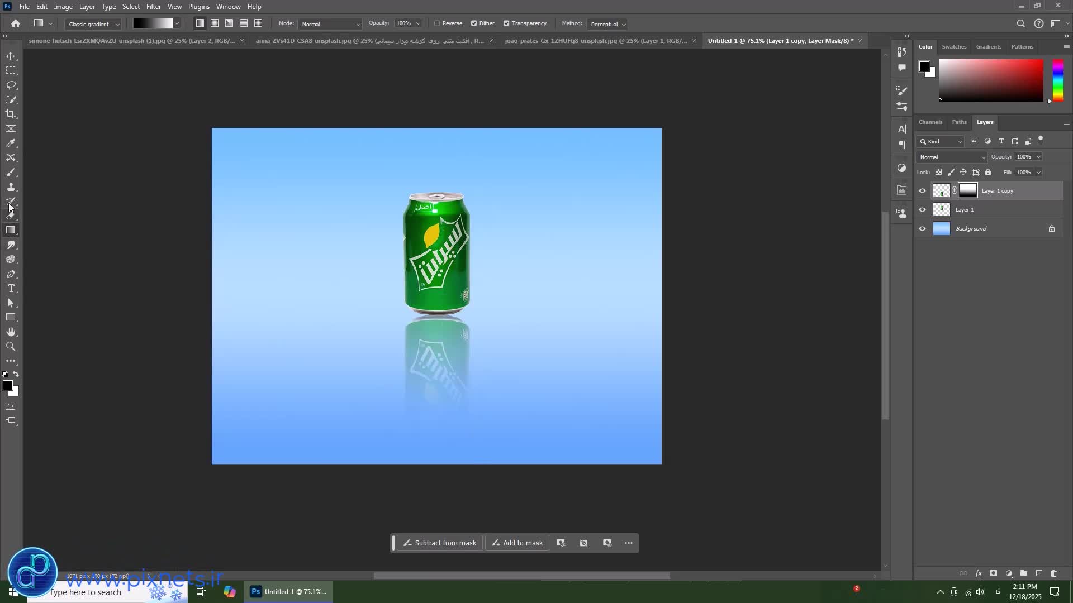
Task: Click the Add to mask button
Action: [517, 543]
